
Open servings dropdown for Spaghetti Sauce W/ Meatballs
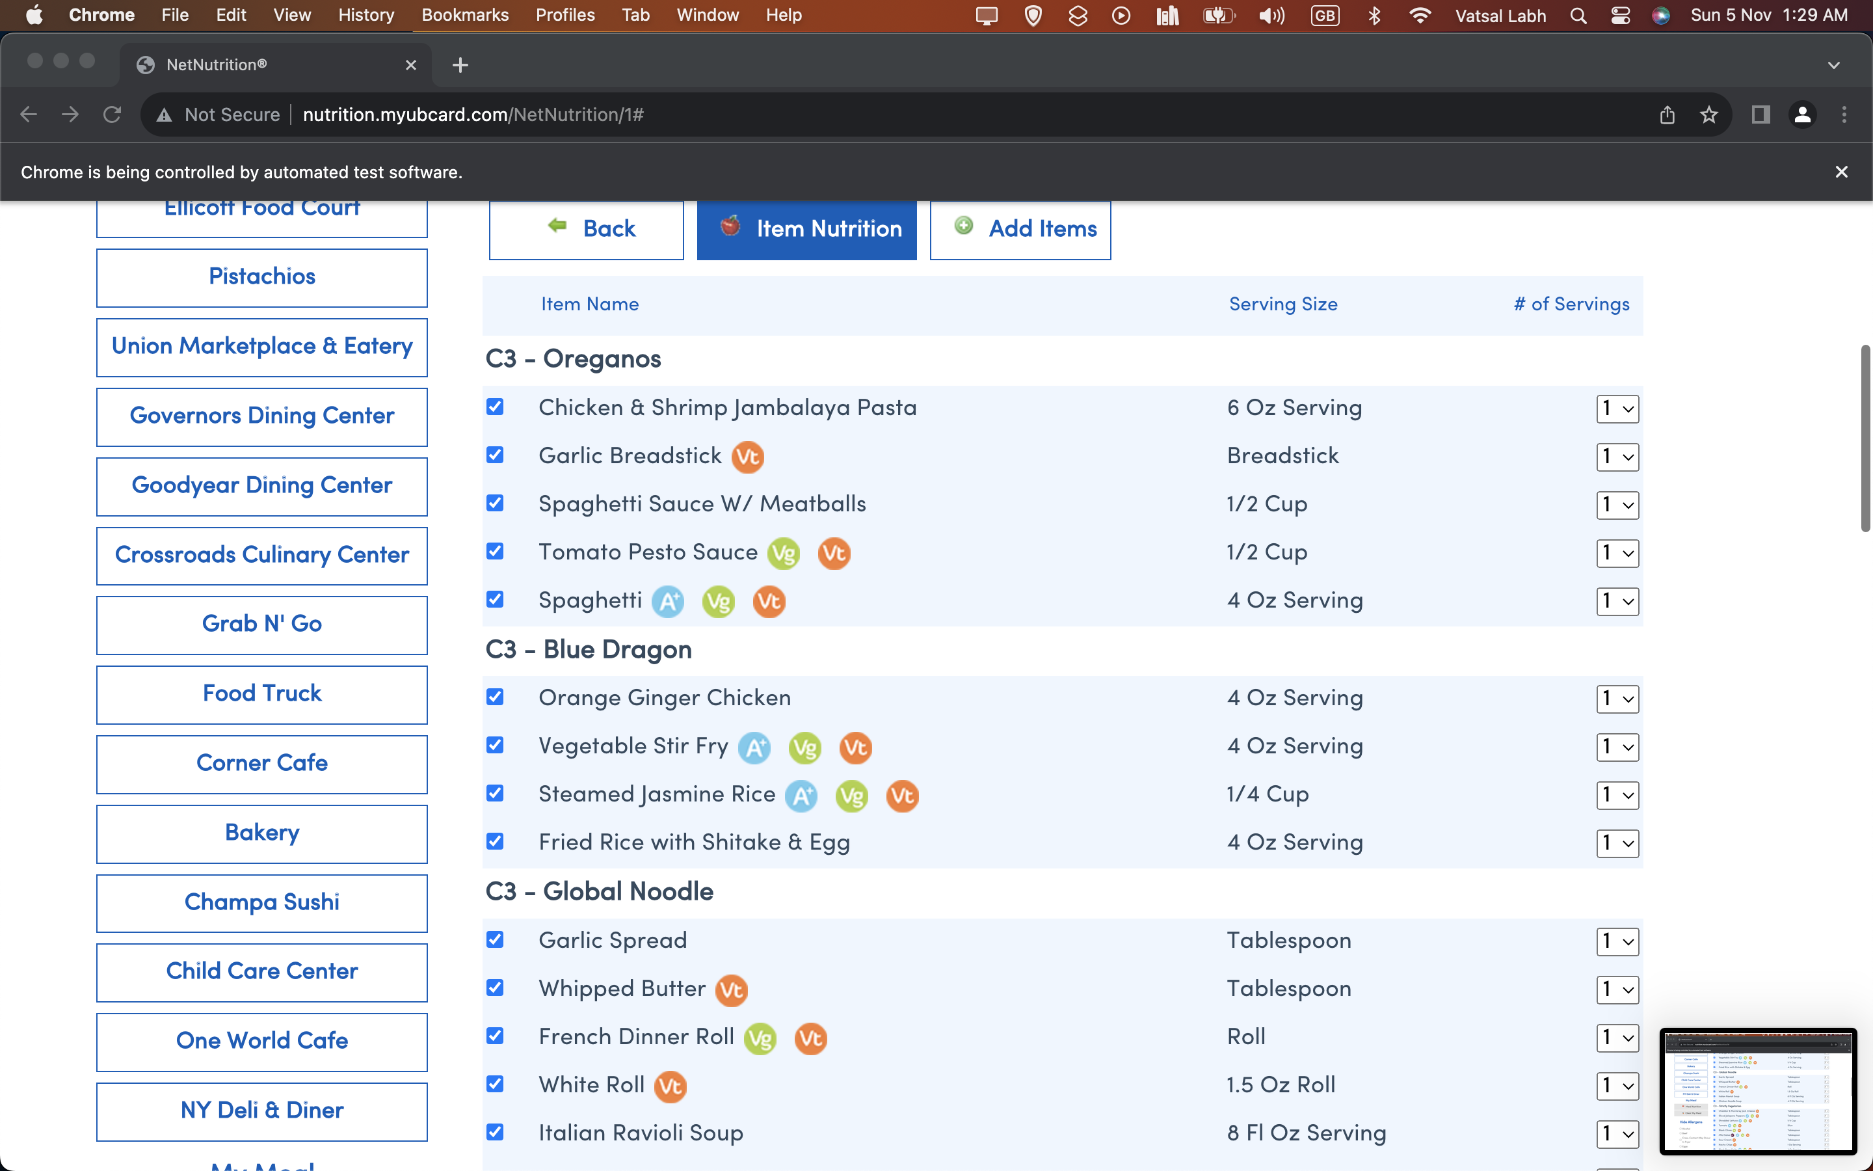pos(1617,505)
